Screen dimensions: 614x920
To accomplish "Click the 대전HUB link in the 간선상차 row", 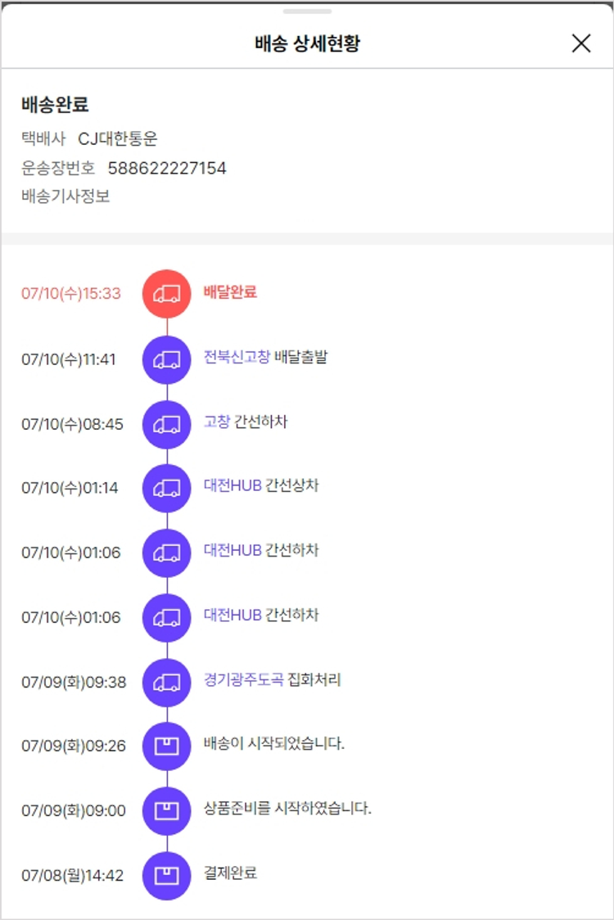I will pos(233,485).
